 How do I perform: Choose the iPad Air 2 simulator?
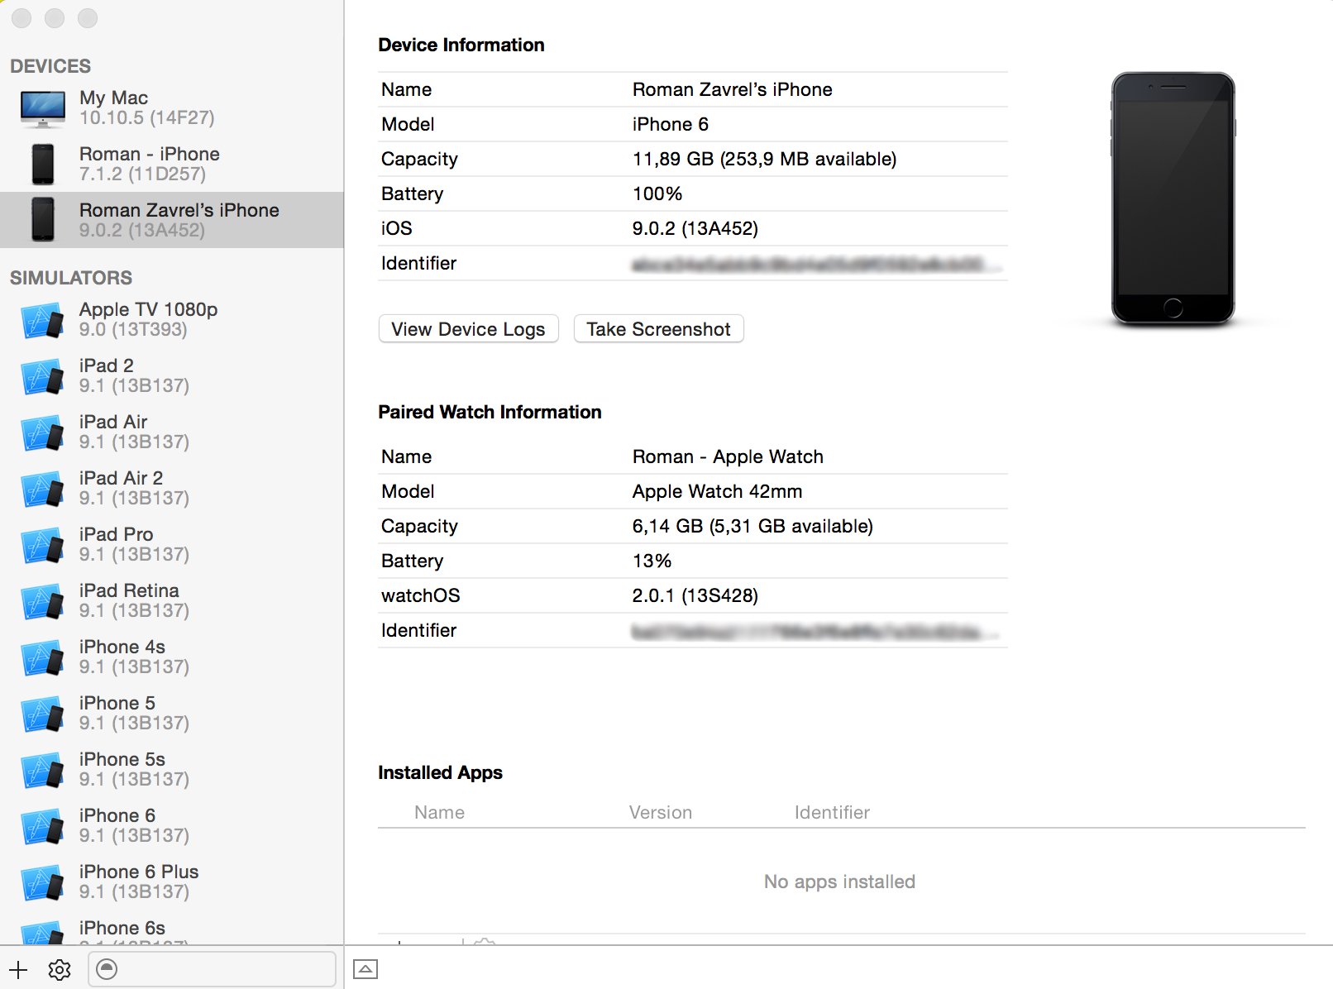tap(172, 488)
